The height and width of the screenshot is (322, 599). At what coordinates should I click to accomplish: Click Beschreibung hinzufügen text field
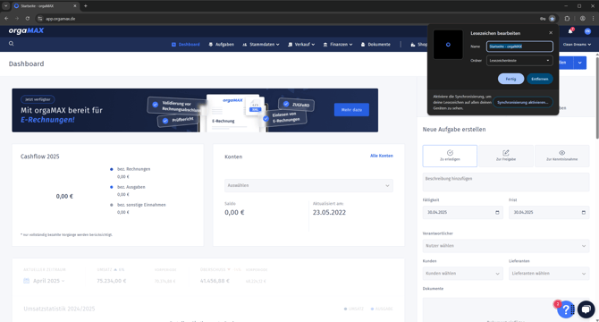(506, 182)
